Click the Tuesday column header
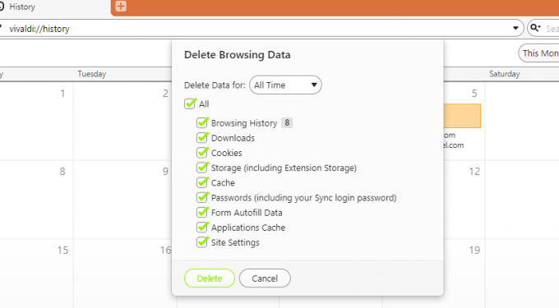Image resolution: width=559 pixels, height=308 pixels. [92, 74]
